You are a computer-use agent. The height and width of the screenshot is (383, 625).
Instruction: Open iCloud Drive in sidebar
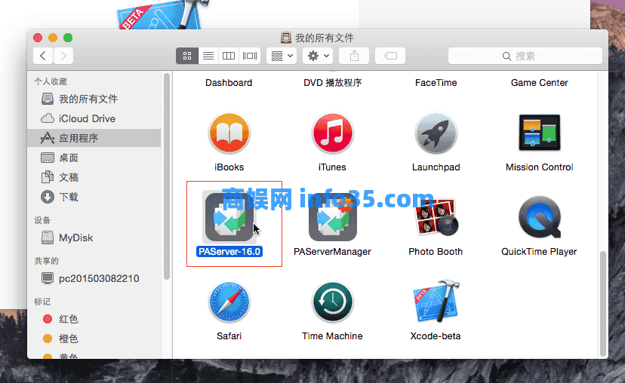(x=94, y=118)
